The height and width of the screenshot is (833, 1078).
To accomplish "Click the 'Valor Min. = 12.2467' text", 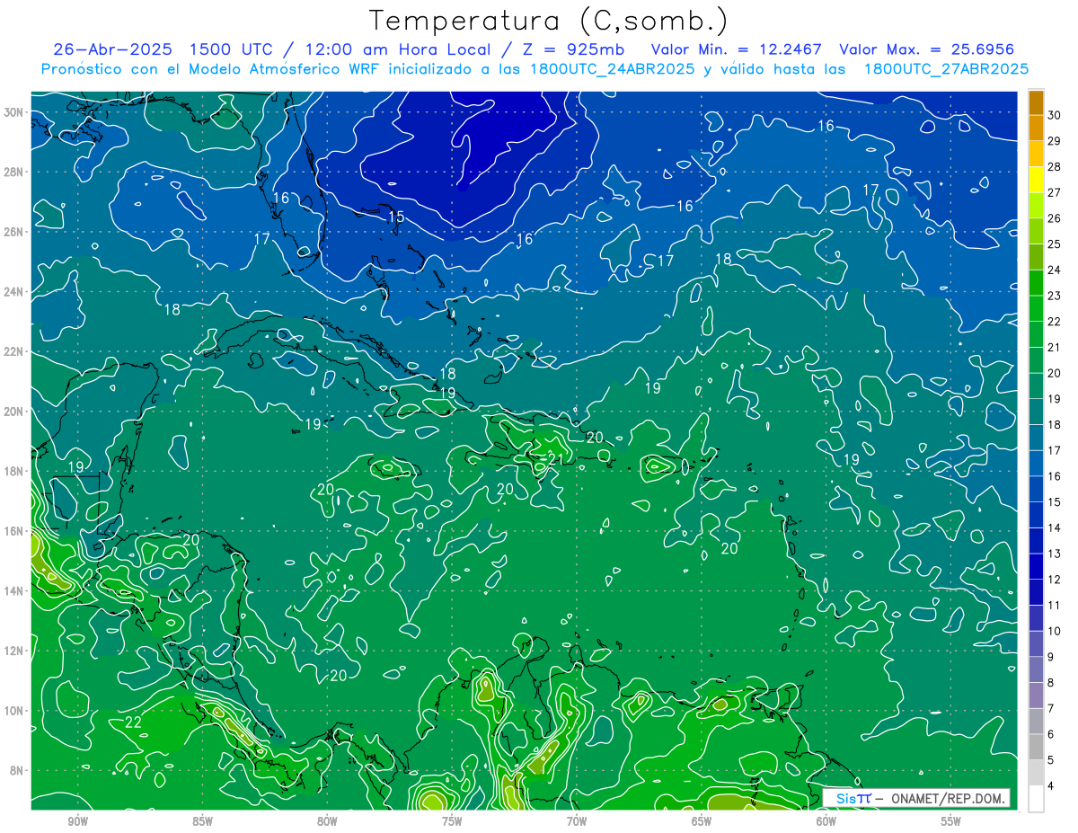I will (x=738, y=49).
